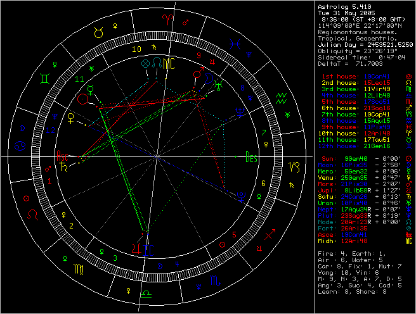Select the Fire and Earth element counts line
Screen dimensions: 416x314
pos(351,253)
